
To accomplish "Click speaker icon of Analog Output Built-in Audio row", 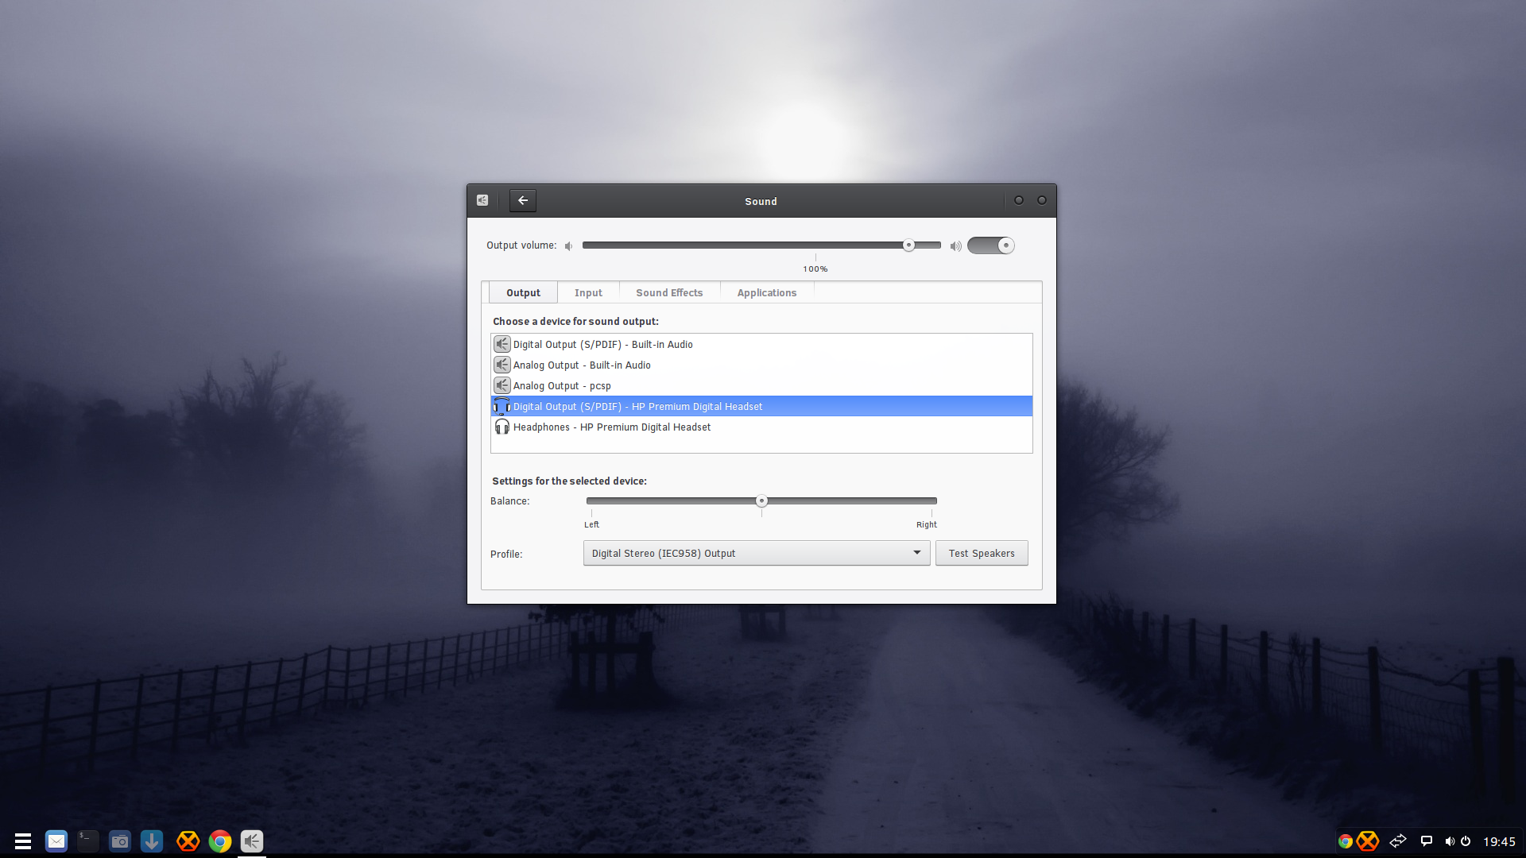I will [x=502, y=365].
